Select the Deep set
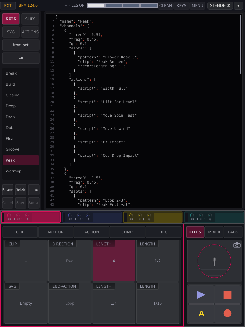 [21, 106]
